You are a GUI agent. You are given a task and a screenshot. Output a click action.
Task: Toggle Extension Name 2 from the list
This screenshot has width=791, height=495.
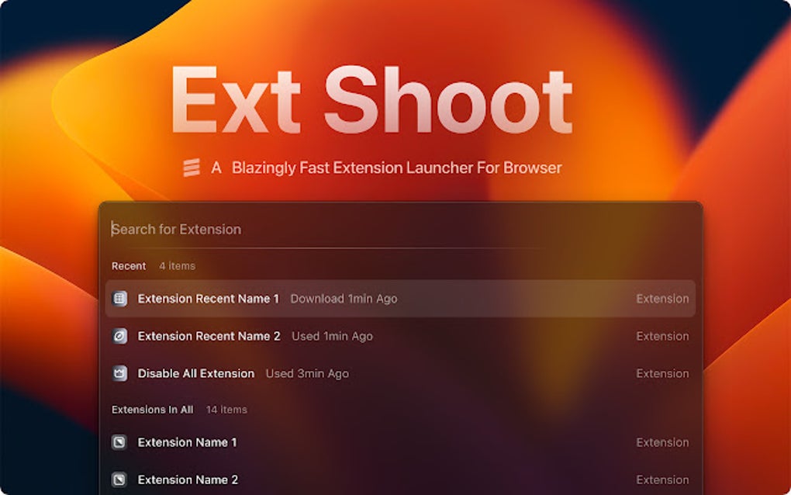pyautogui.click(x=188, y=479)
